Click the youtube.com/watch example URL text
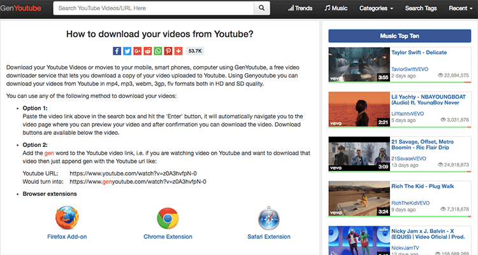Image resolution: width=478 pixels, height=255 pixels. click(x=133, y=174)
